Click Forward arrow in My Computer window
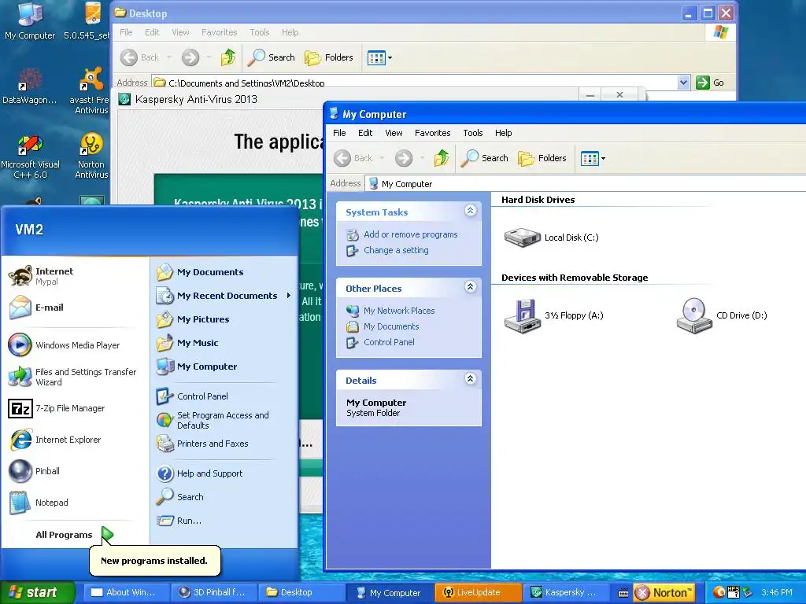Viewport: 806px width, 604px height. [x=404, y=158]
